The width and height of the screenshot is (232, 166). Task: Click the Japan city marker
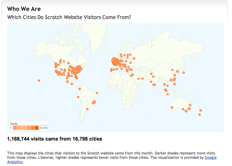pos(183,72)
